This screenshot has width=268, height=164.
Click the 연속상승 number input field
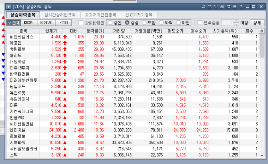tap(227, 23)
